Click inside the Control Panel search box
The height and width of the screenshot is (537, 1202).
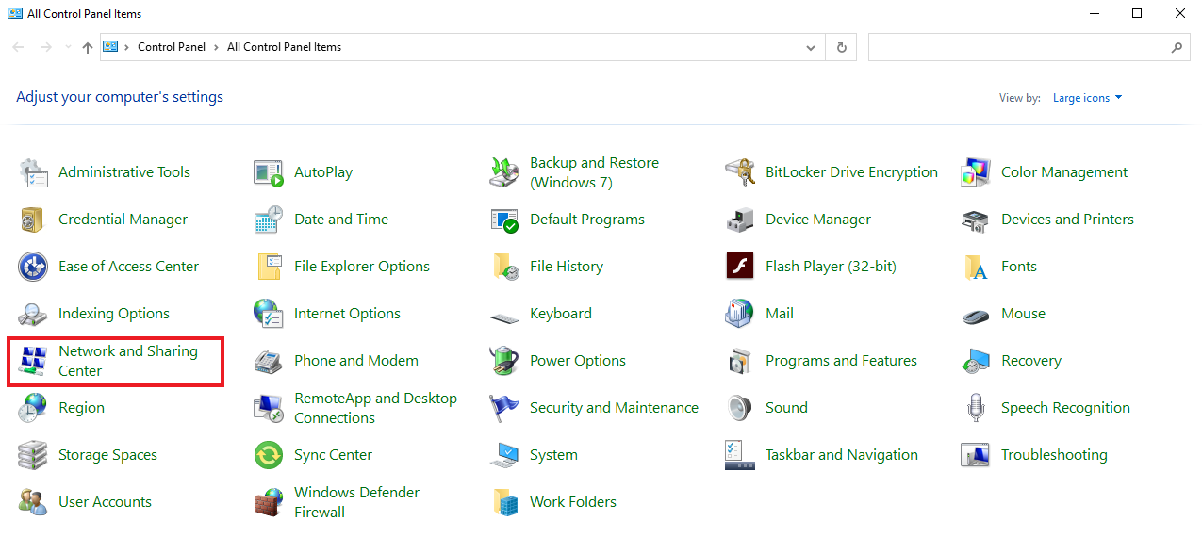tap(1018, 47)
